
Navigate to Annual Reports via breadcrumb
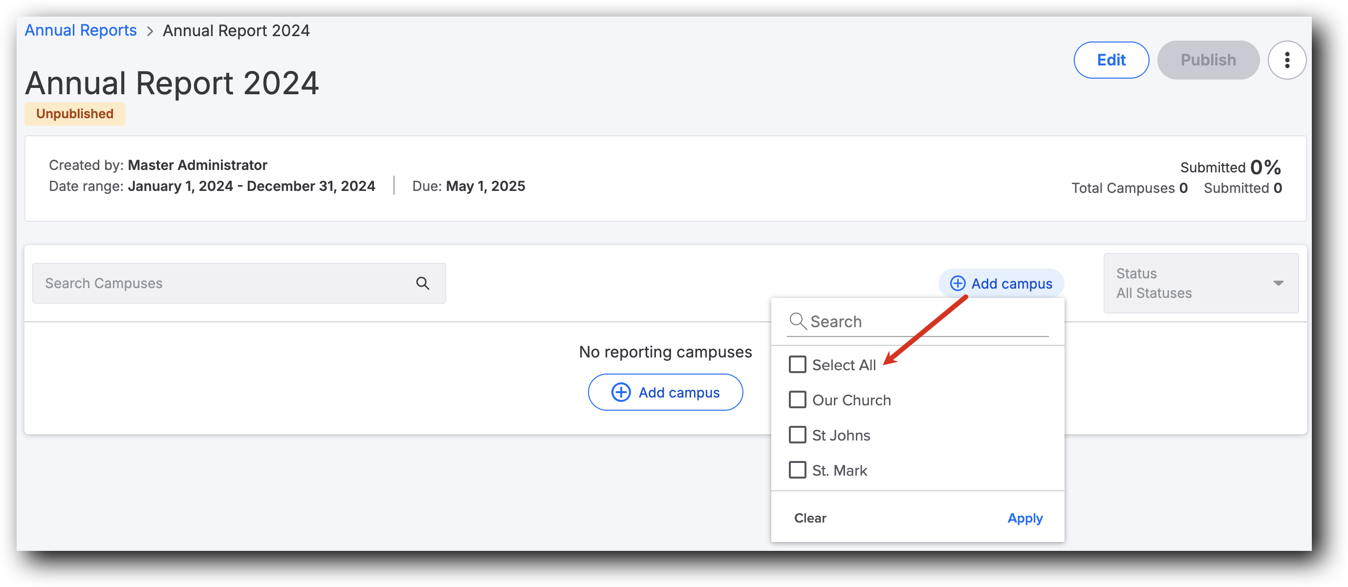[80, 30]
